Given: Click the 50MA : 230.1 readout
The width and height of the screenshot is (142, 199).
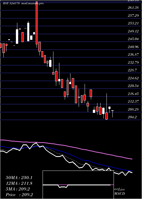Looking at the screenshot, I should 19,178.
